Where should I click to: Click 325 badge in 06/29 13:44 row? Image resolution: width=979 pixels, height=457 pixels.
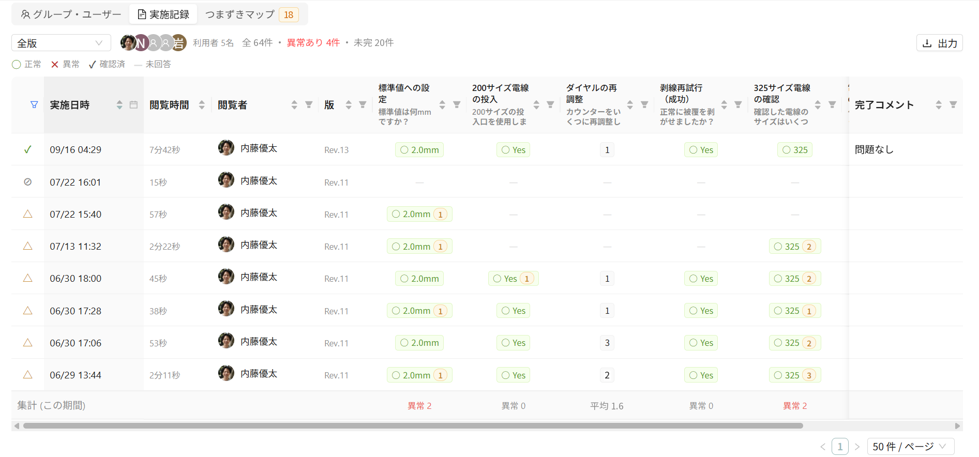pos(795,375)
